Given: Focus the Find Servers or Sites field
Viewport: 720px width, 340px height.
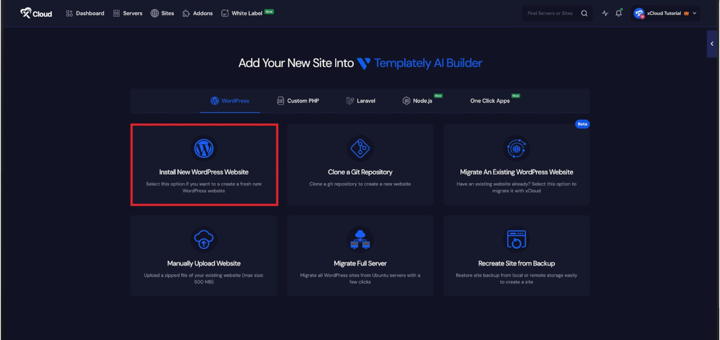Looking at the screenshot, I should point(550,13).
